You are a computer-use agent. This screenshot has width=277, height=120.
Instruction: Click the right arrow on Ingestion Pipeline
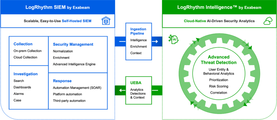click(155, 42)
